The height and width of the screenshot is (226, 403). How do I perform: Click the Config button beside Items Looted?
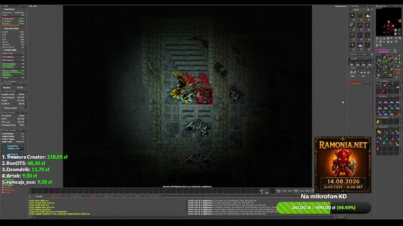21,108
